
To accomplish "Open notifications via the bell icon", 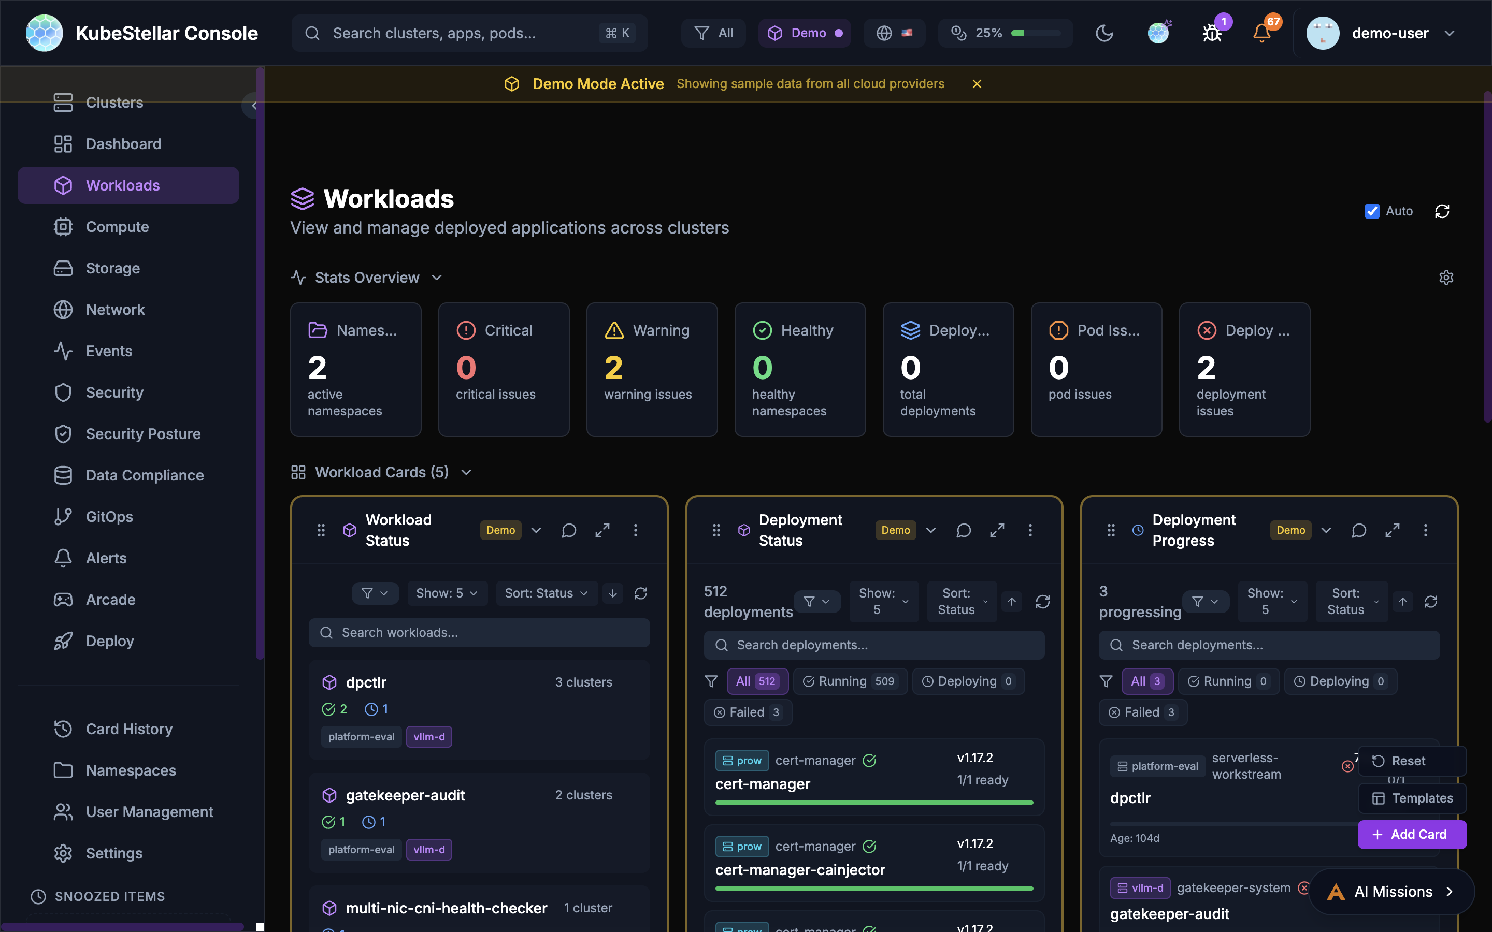I will point(1263,33).
